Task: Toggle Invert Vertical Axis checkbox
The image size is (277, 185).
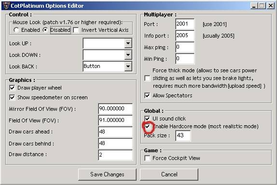Action: click(x=76, y=30)
